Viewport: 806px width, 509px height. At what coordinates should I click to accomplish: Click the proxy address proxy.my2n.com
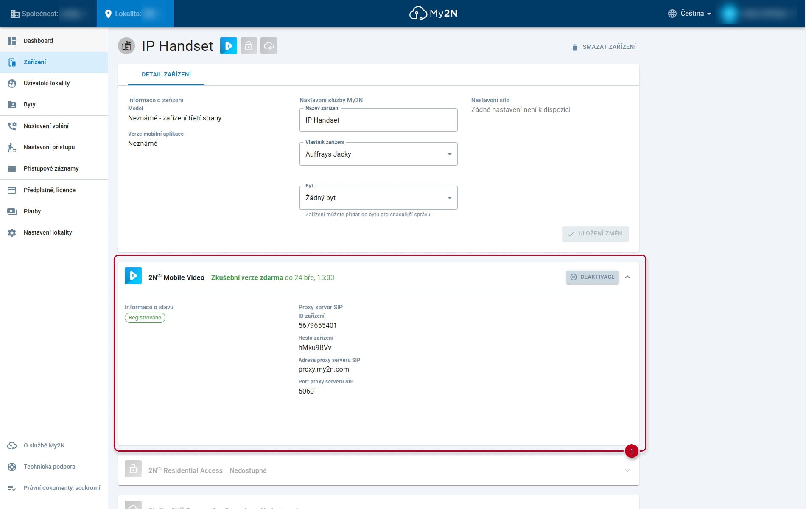point(324,369)
